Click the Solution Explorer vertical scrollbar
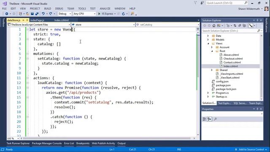 coord(262,67)
